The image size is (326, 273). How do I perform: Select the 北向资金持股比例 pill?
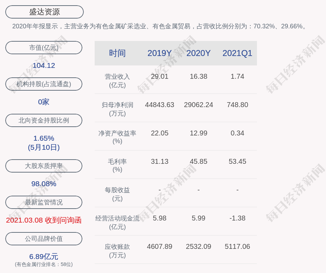pyautogui.click(x=44, y=120)
